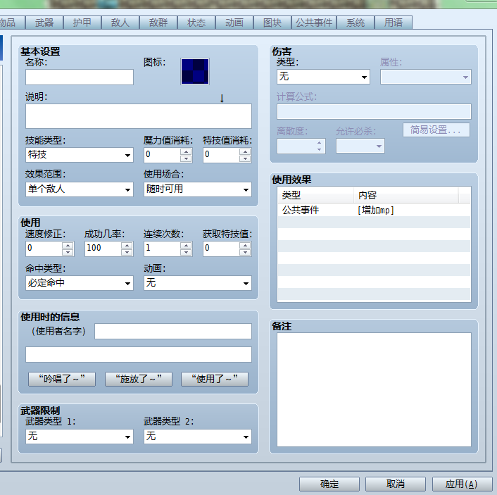The image size is (497, 495).
Task: Decrease 速度修正 with down arrow
Action: pos(68,252)
